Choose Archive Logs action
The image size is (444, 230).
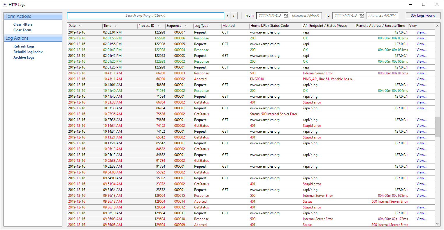(24, 57)
